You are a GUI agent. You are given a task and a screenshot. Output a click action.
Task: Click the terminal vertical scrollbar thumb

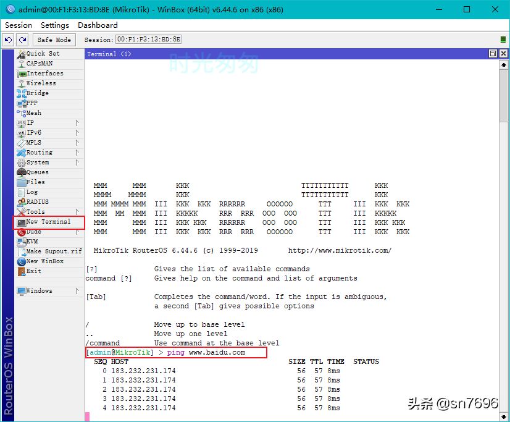[504, 96]
